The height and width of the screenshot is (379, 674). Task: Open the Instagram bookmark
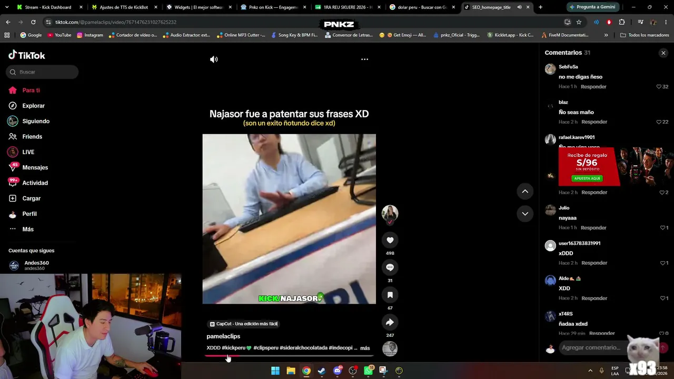pos(90,35)
